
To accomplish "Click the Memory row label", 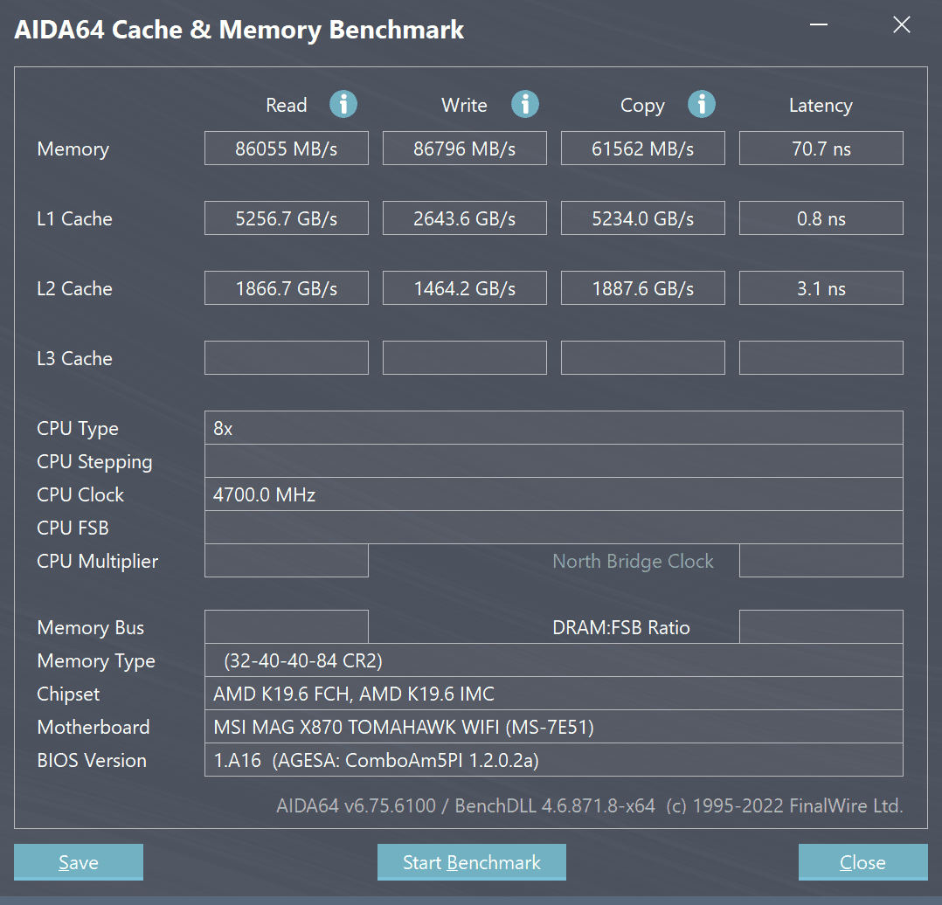I will tap(73, 149).
